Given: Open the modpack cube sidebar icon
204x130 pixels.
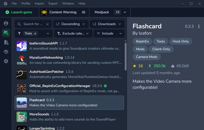Looking at the screenshot, I should click(6, 52).
